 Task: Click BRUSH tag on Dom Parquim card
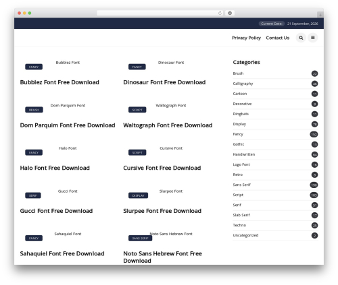point(34,110)
